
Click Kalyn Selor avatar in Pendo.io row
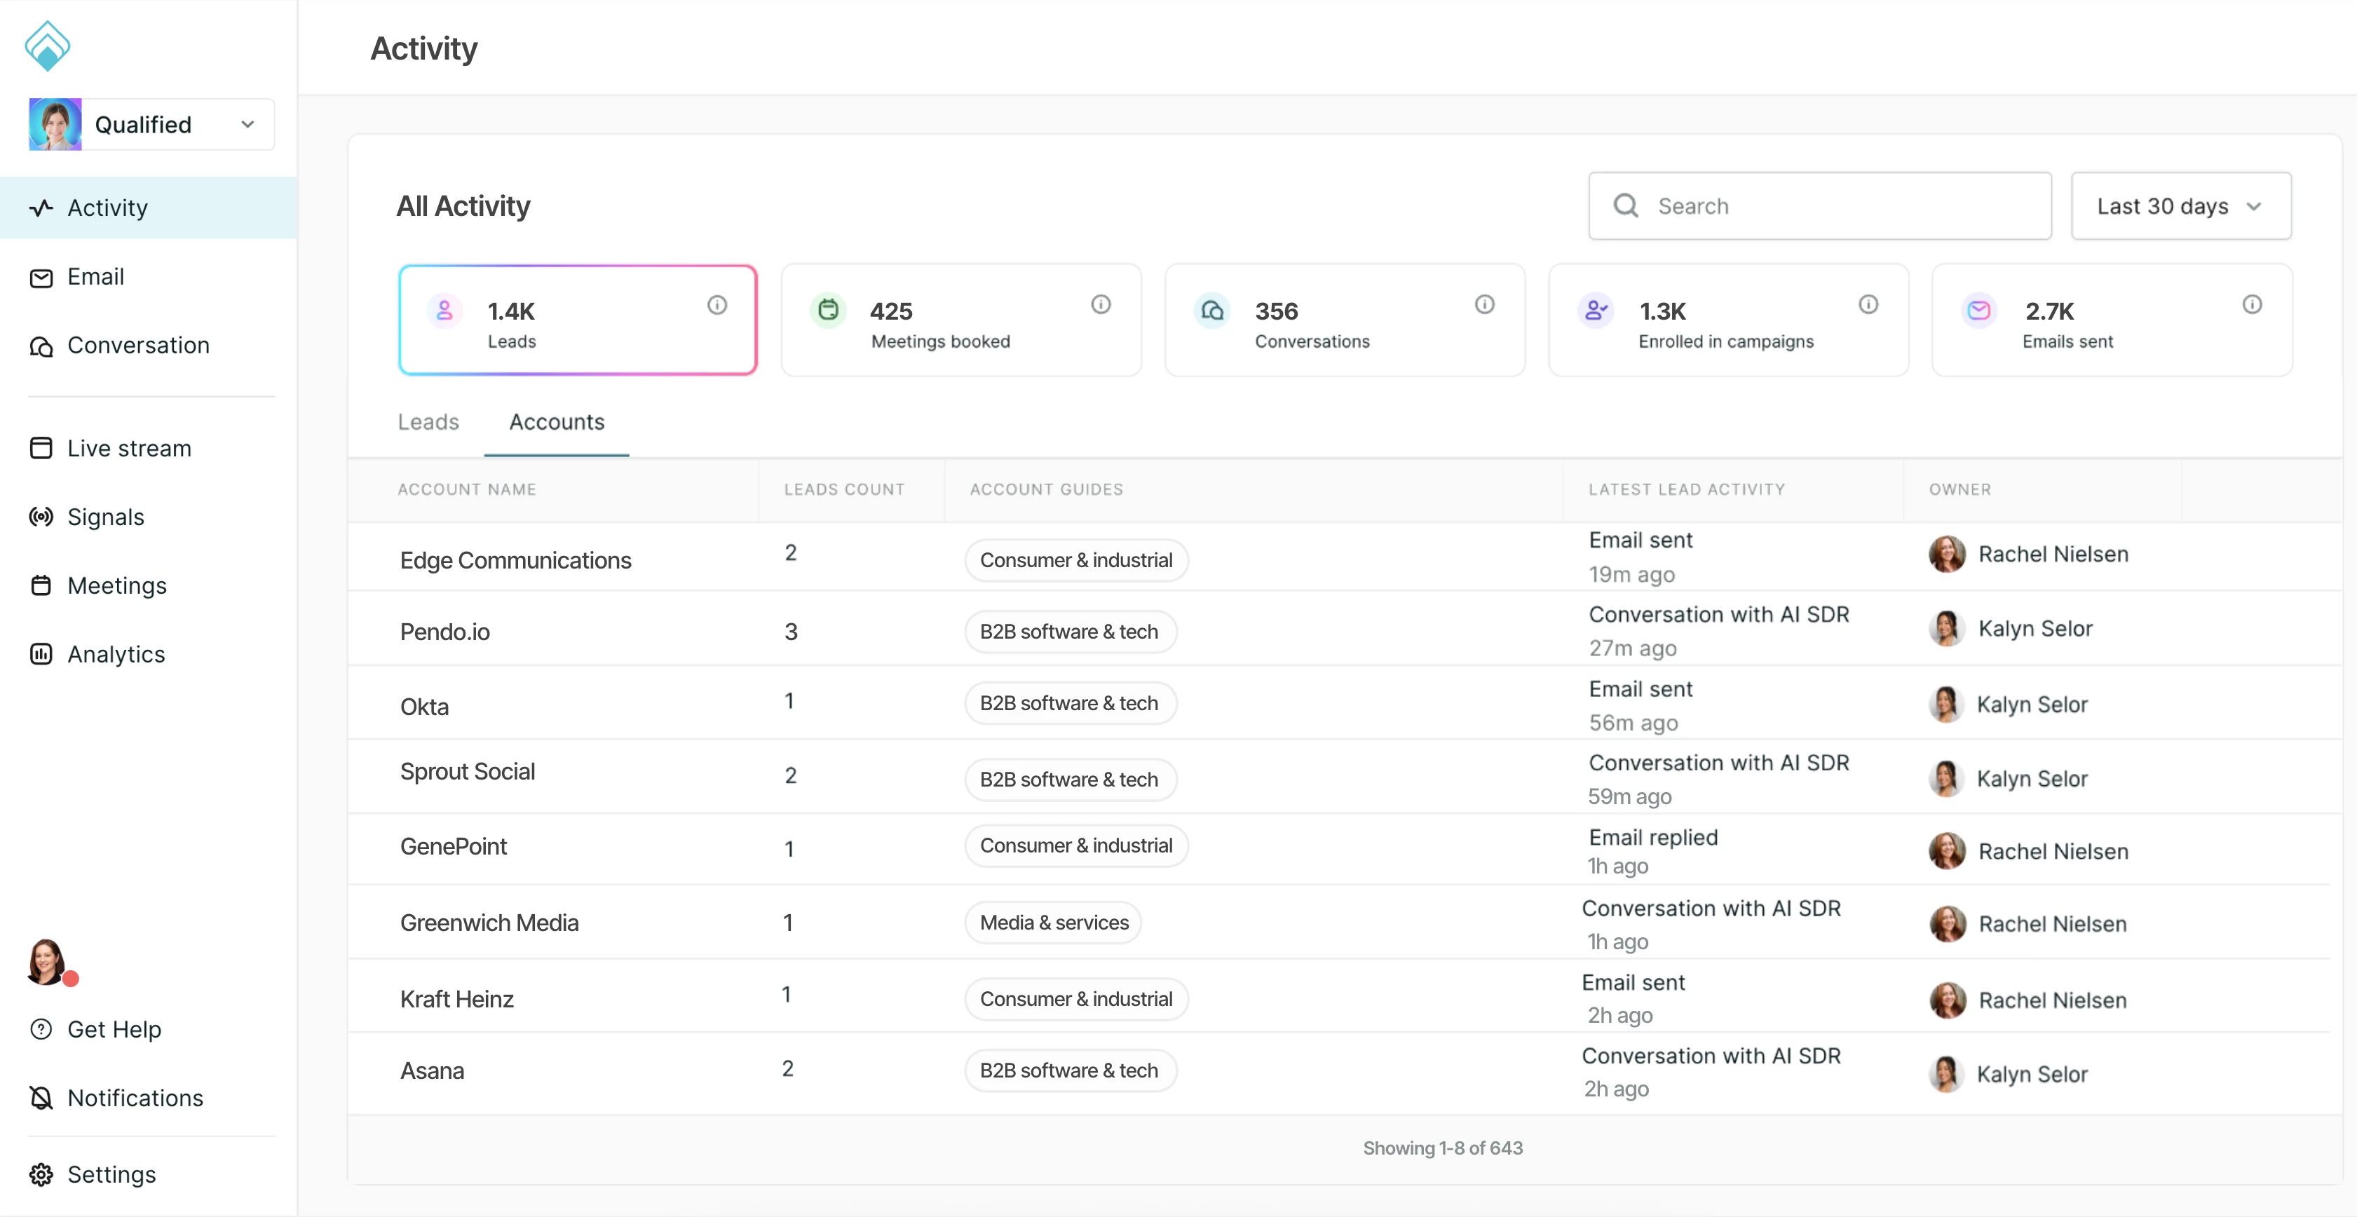[1947, 629]
